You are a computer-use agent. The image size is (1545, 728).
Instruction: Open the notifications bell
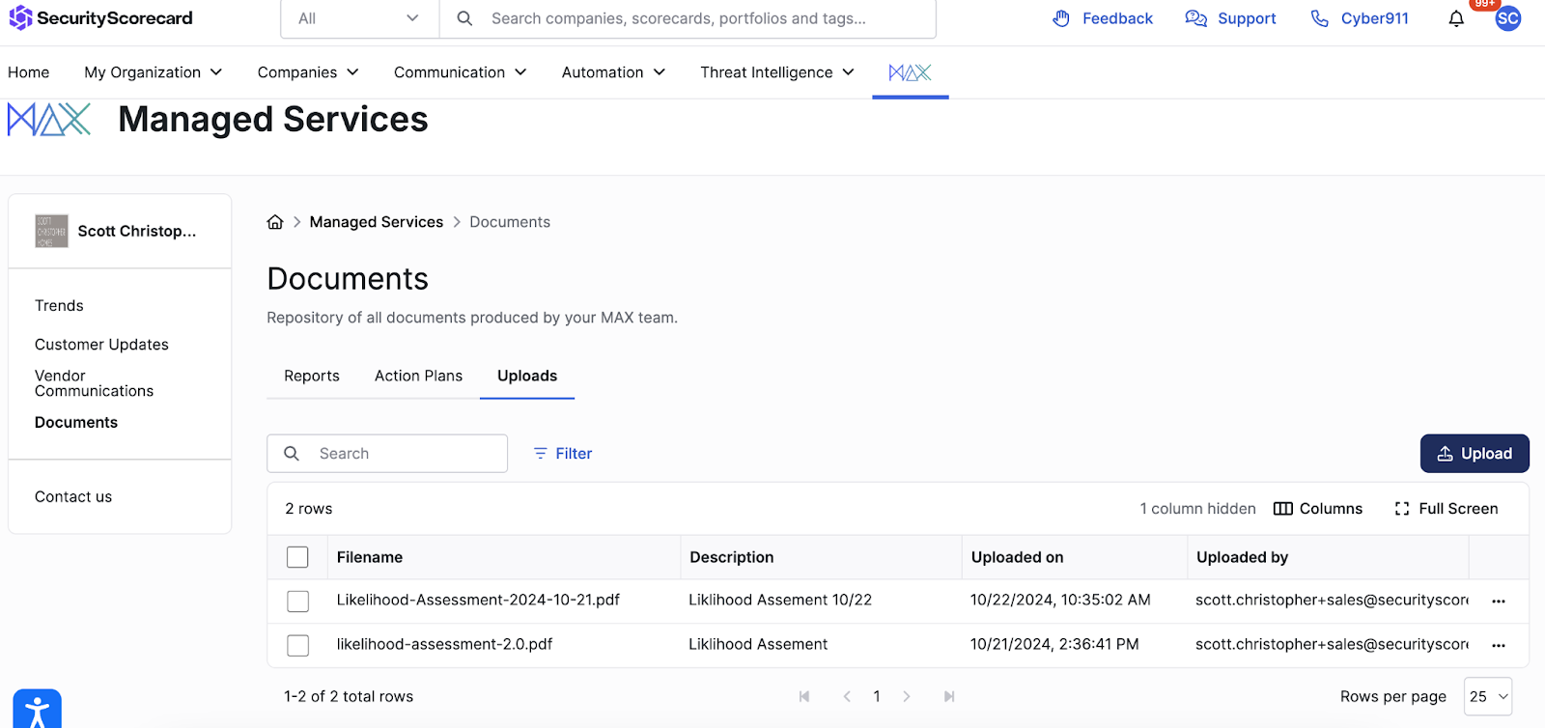1456,18
